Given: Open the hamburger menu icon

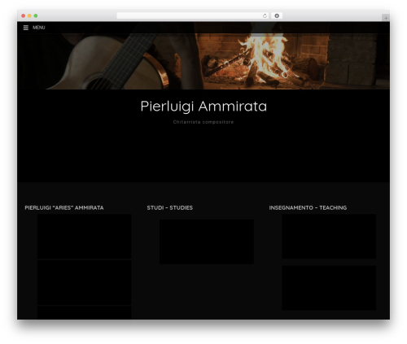Looking at the screenshot, I should 26,28.
